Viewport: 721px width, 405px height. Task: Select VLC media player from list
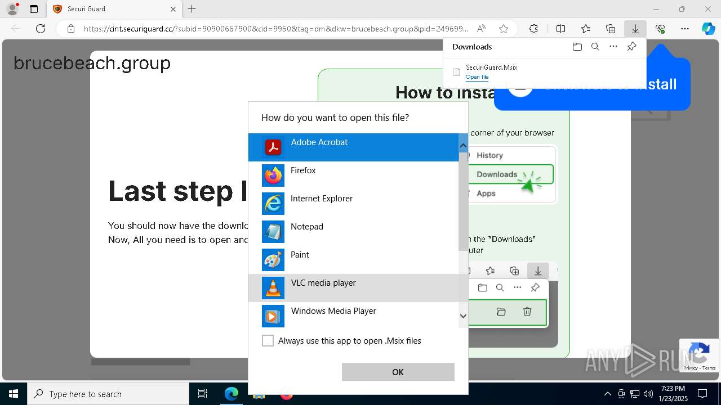pos(353,288)
